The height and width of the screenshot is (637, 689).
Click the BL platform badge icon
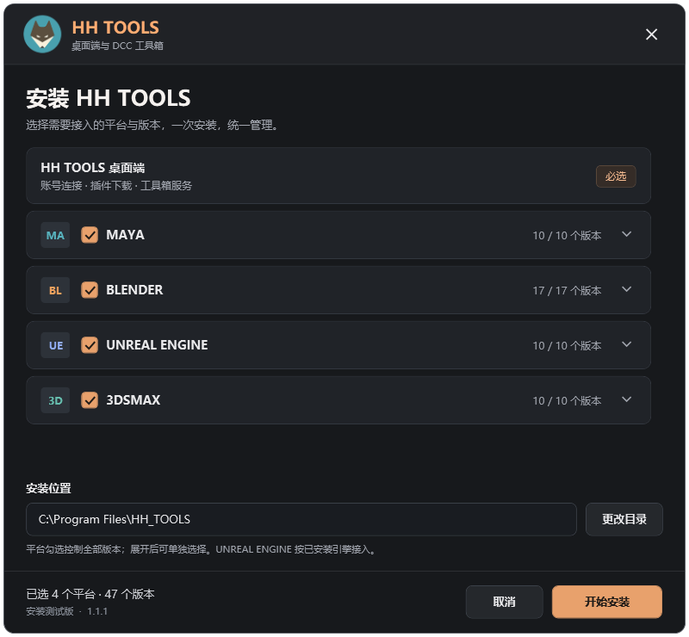[x=55, y=290]
